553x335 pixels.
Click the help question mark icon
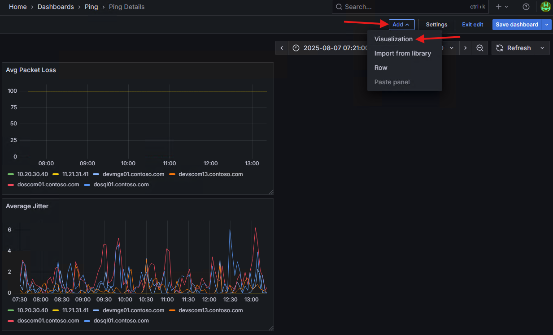click(x=526, y=7)
